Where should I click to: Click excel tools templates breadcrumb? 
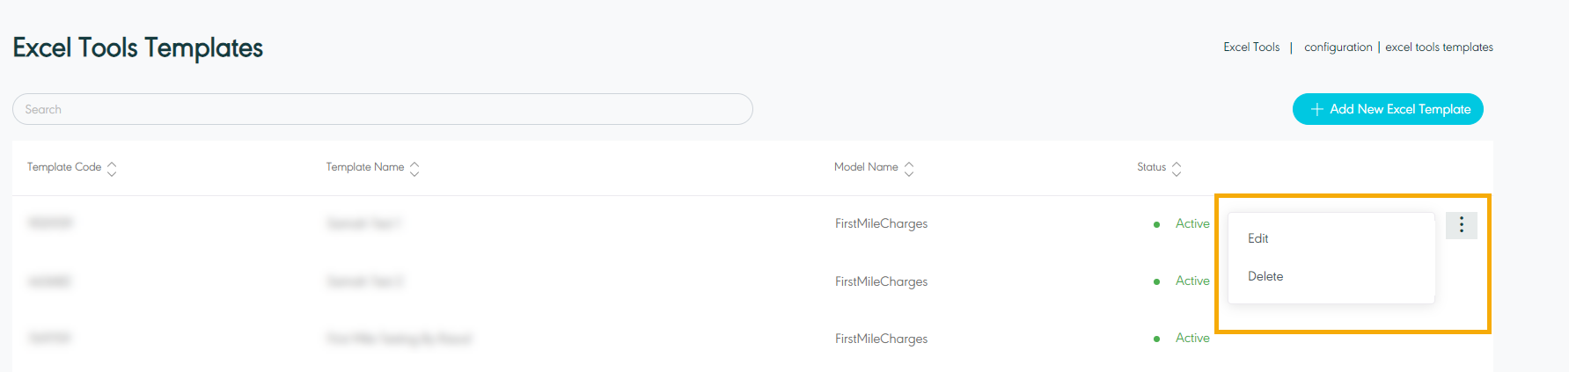tap(1439, 47)
